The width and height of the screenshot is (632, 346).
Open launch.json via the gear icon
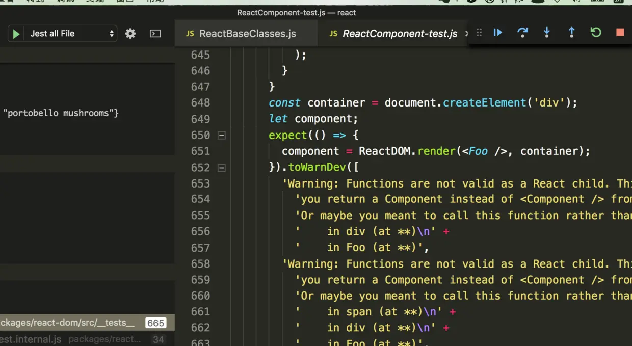[130, 34]
